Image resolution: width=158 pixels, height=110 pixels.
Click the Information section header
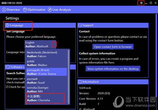pyautogui.click(x=113, y=82)
